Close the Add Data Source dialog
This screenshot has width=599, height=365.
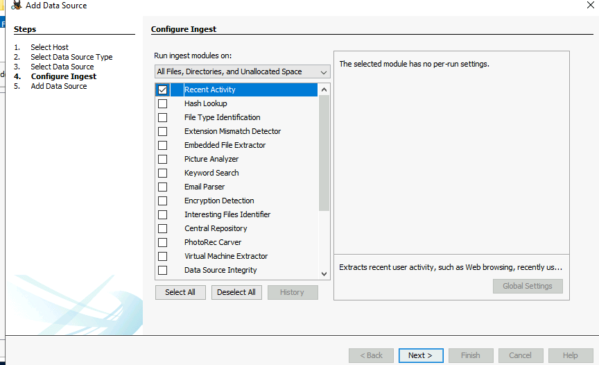pos(589,4)
